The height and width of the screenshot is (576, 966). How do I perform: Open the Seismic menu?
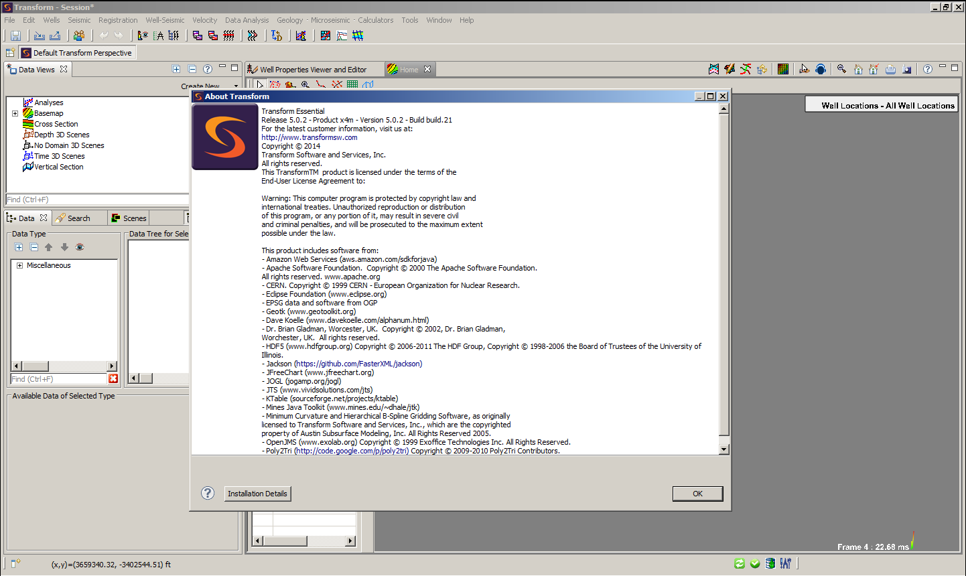(79, 20)
